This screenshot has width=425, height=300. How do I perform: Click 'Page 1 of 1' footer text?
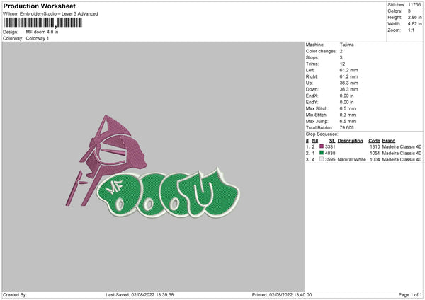(410, 295)
